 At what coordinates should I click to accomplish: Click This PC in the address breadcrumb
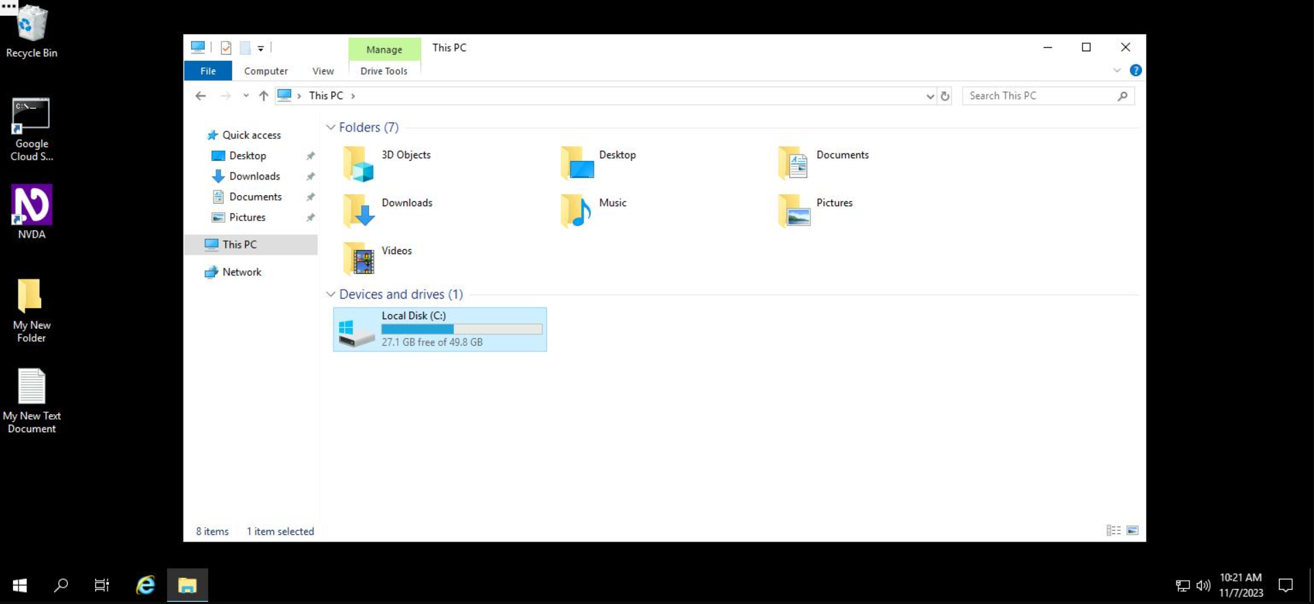click(x=326, y=96)
